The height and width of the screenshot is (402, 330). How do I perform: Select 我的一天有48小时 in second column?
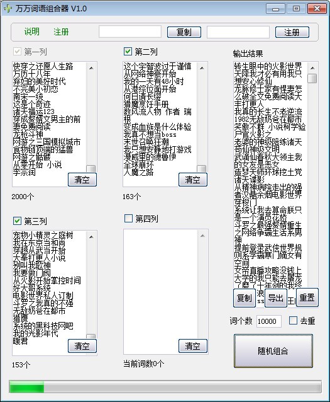154,82
